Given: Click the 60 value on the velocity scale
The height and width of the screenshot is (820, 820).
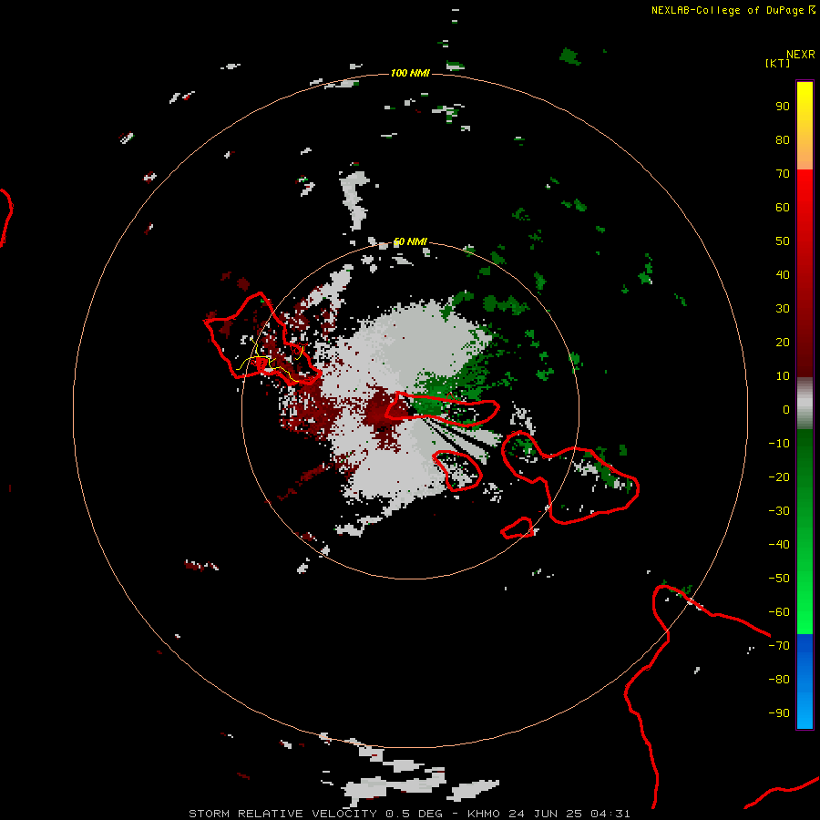Looking at the screenshot, I should (783, 208).
